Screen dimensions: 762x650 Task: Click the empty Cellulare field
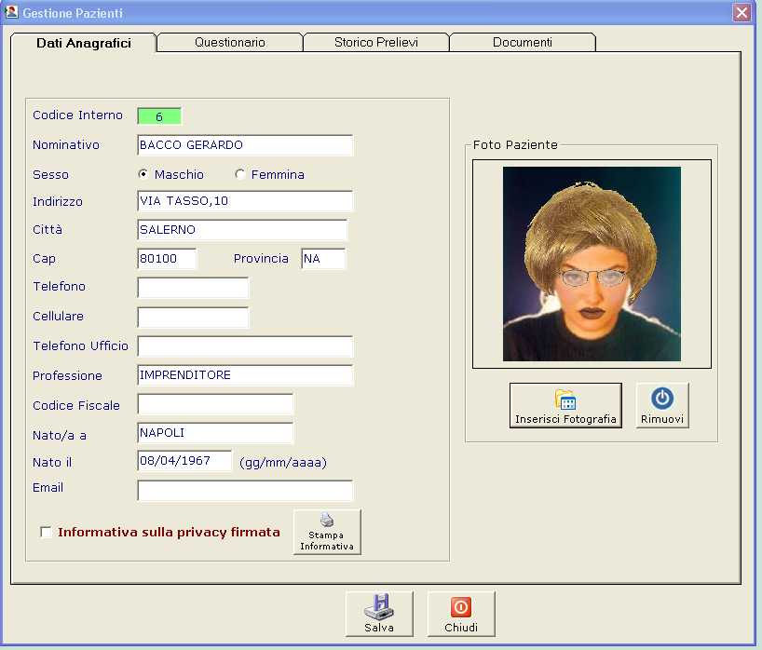[193, 318]
